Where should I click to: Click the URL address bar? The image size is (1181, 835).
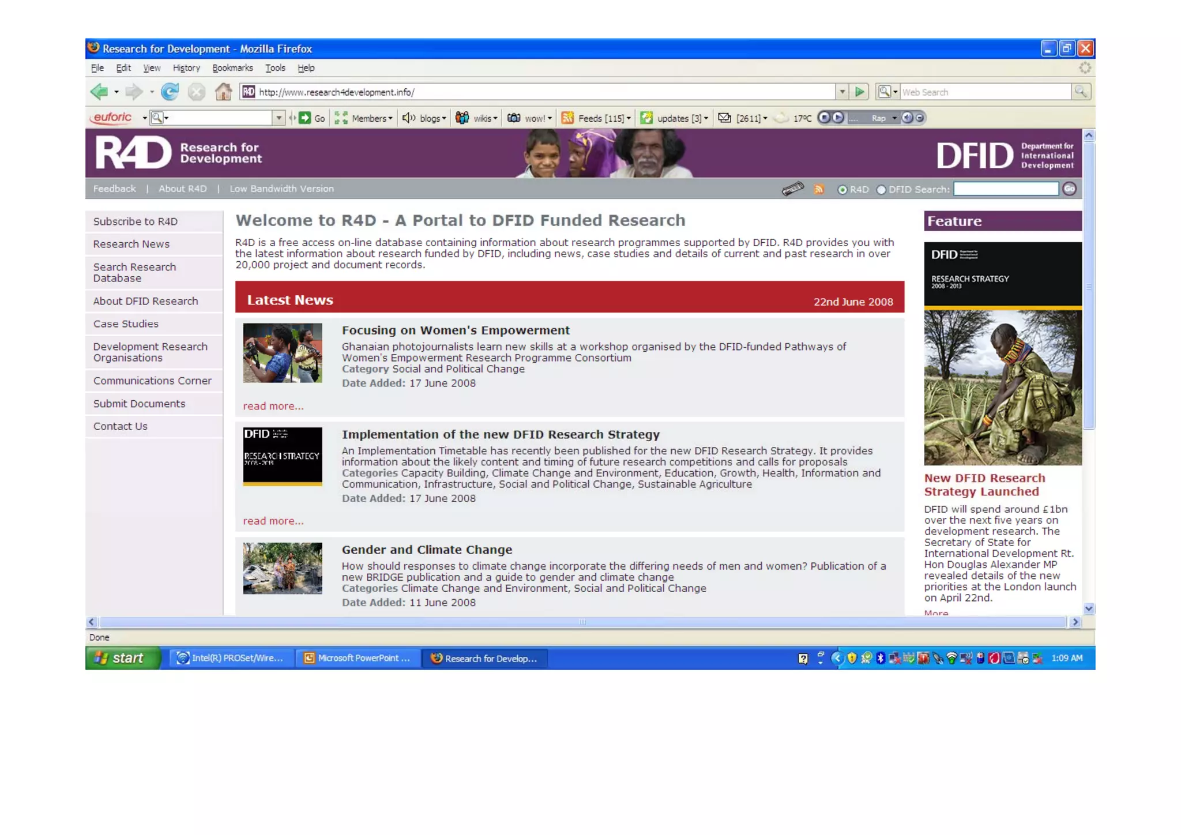(x=536, y=92)
